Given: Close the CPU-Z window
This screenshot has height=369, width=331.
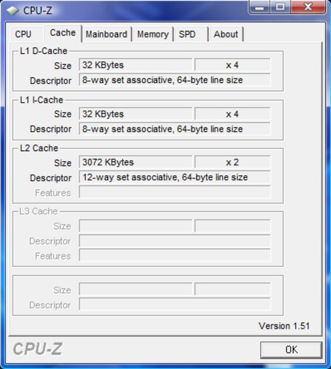Looking at the screenshot, I should click(x=308, y=7).
